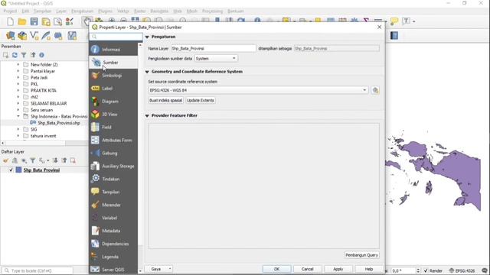Click the Pembangun Query button
The height and width of the screenshot is (275, 490).
(362, 255)
